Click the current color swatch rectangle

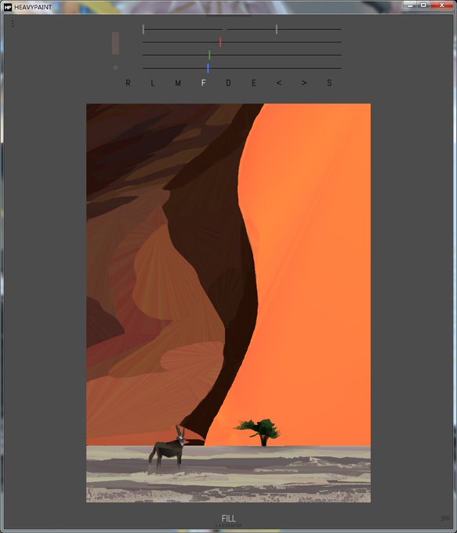[115, 43]
